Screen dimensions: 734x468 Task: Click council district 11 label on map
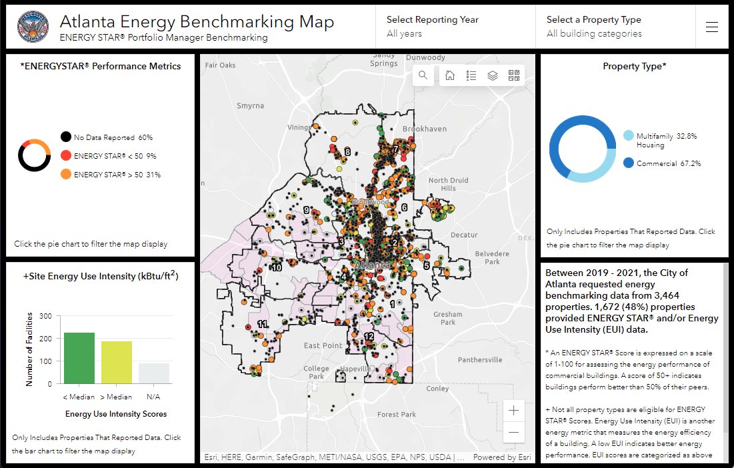(x=262, y=324)
